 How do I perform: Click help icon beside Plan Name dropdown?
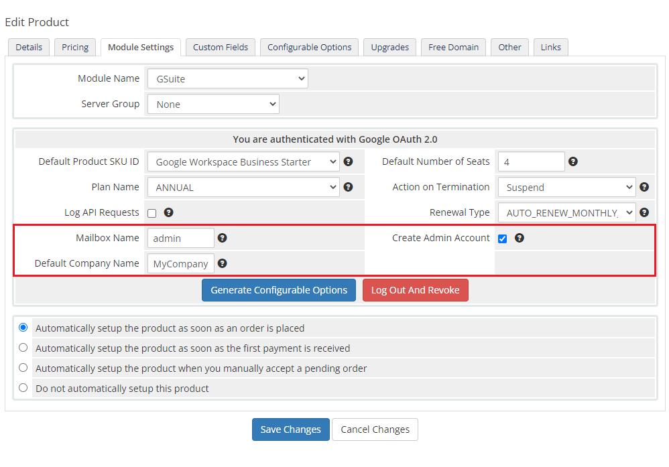click(348, 187)
